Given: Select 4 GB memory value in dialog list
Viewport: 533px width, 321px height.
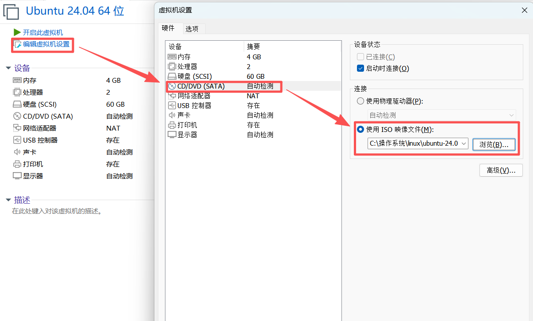Looking at the screenshot, I should point(254,57).
